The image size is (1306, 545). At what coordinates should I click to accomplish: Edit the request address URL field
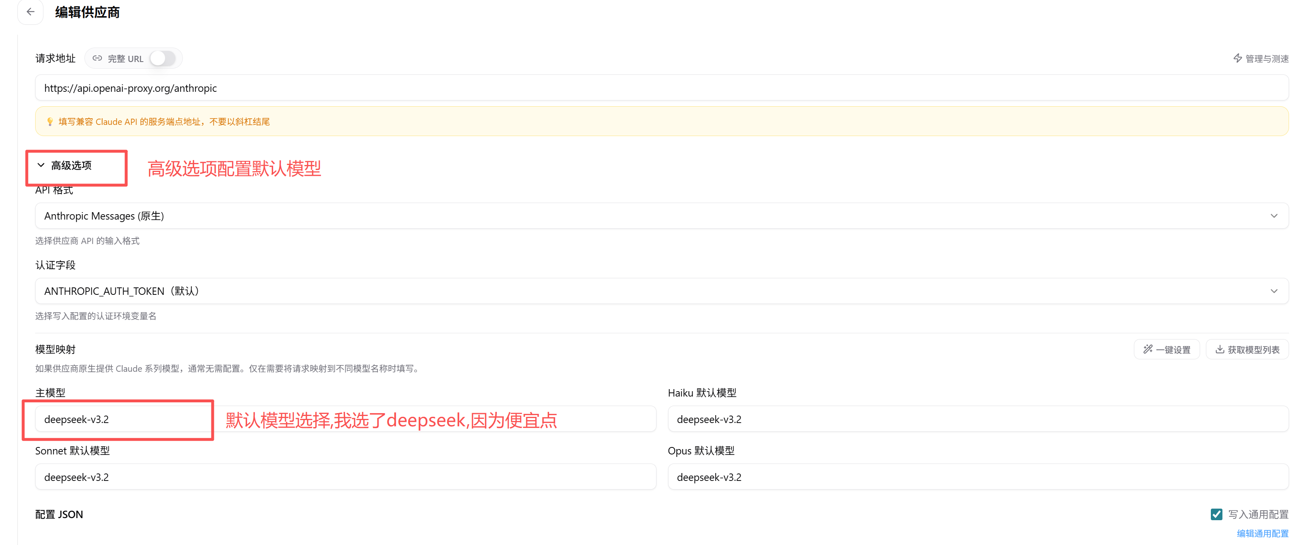661,88
